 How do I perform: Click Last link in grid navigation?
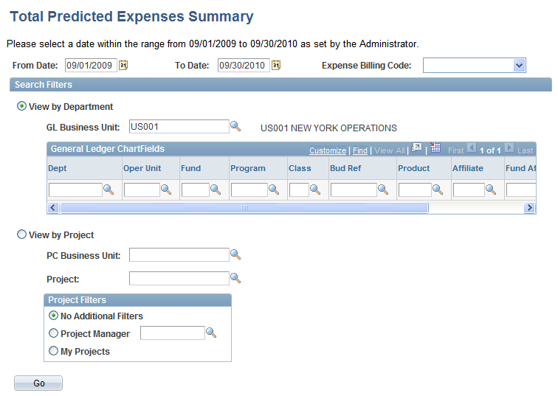pyautogui.click(x=526, y=150)
